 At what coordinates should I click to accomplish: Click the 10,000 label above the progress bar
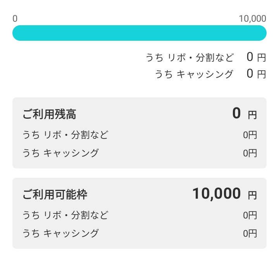[x=253, y=19]
